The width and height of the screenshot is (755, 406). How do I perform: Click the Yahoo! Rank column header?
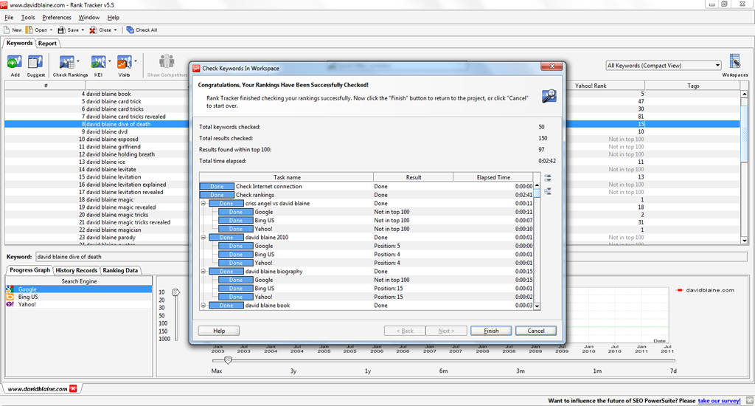tap(591, 86)
